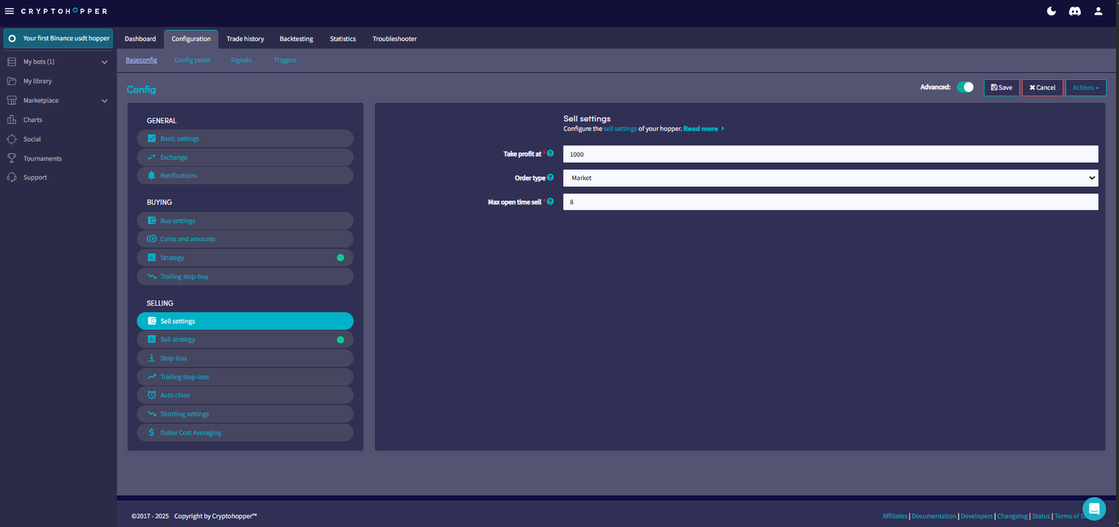Click the Save button

pyautogui.click(x=1002, y=87)
